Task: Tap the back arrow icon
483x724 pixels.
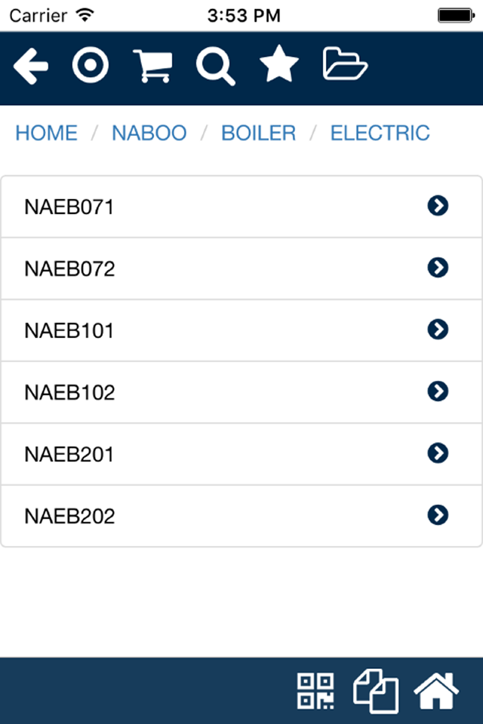Action: pos(31,66)
